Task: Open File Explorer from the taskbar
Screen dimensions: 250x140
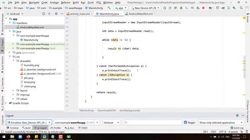Action: coord(12,136)
